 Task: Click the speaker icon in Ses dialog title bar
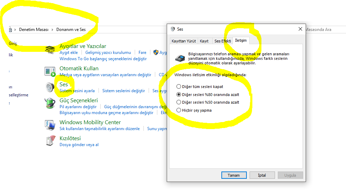click(x=173, y=29)
